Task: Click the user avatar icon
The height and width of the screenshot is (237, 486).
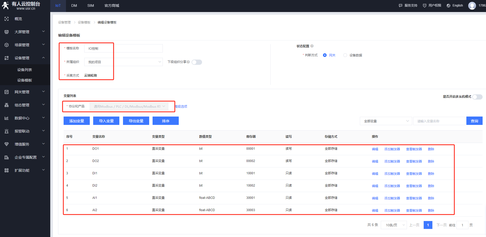Action: (x=472, y=5)
